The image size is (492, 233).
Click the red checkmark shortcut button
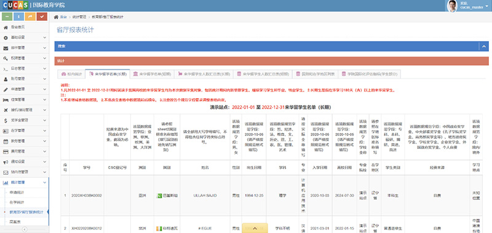pyautogui.click(x=42, y=17)
